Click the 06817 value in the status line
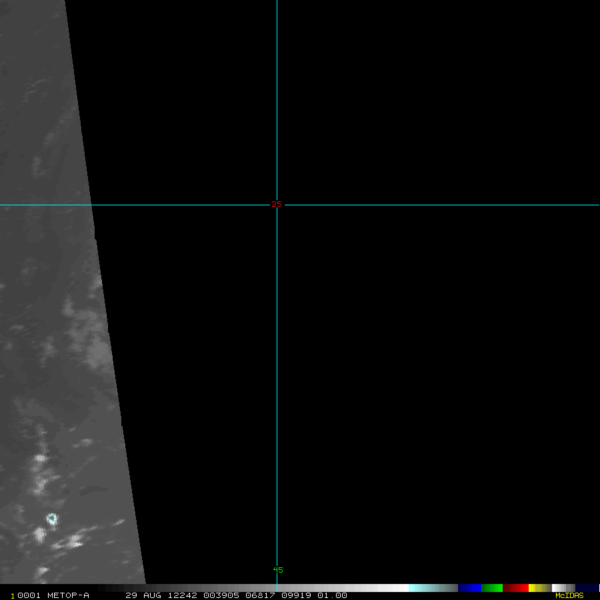Image resolution: width=600 pixels, height=600 pixels. 259,595
